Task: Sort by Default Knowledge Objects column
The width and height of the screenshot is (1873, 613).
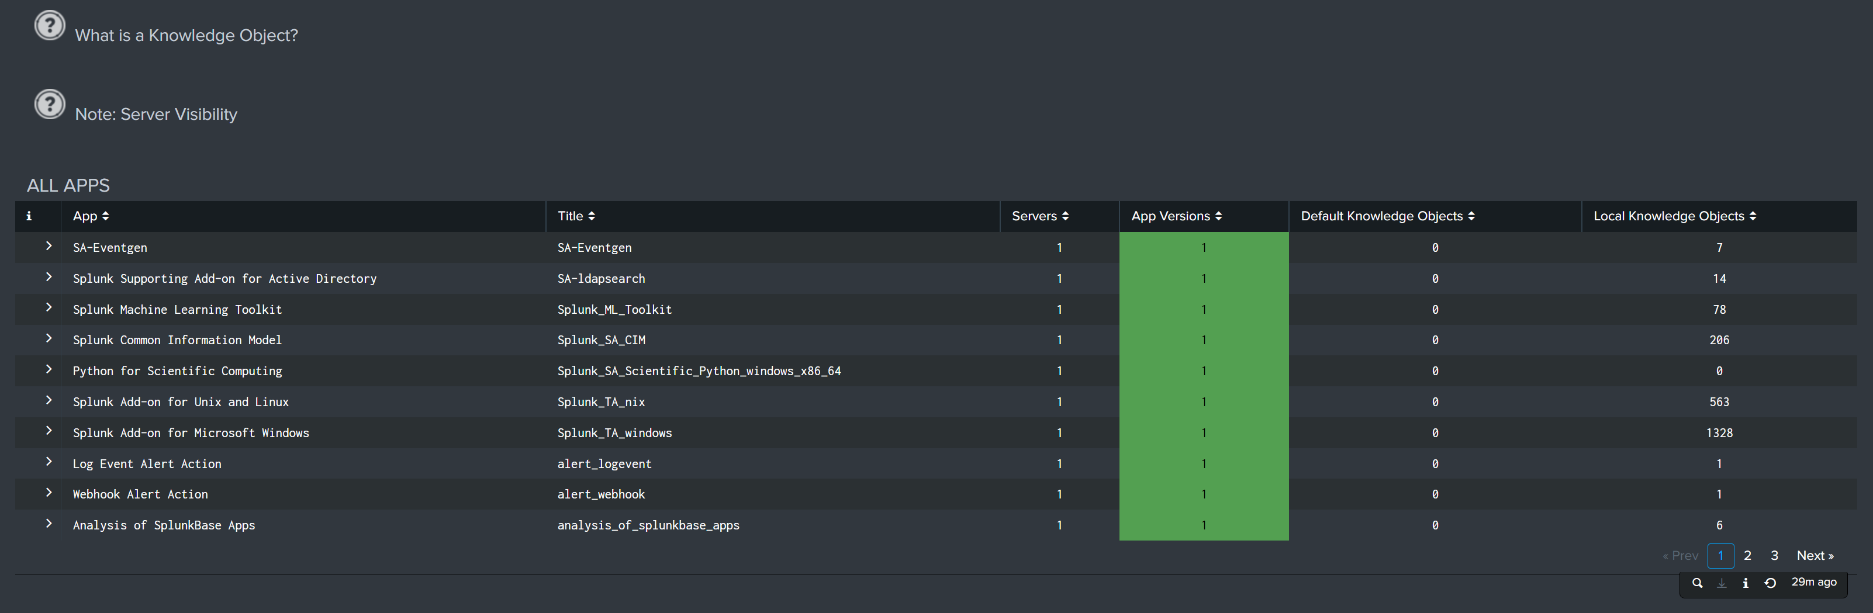Action: pyautogui.click(x=1387, y=216)
